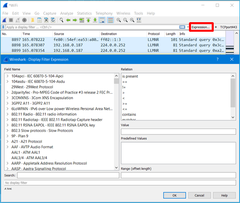Expand 802.11 Radiotap protocol node
Viewport: 240px width, 203px height.
[8, 119]
